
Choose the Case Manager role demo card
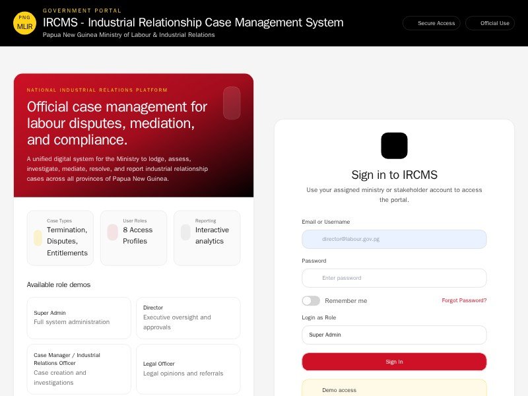(x=79, y=368)
